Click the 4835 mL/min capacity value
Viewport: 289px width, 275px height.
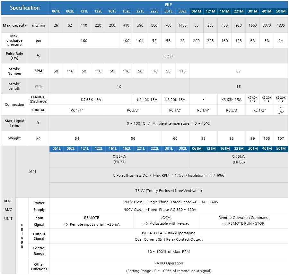(x=281, y=25)
